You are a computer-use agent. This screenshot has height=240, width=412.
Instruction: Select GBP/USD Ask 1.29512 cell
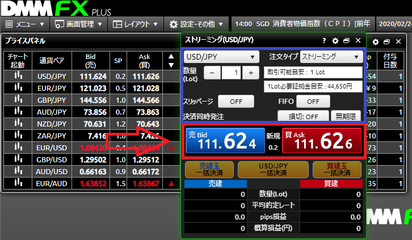click(145, 159)
